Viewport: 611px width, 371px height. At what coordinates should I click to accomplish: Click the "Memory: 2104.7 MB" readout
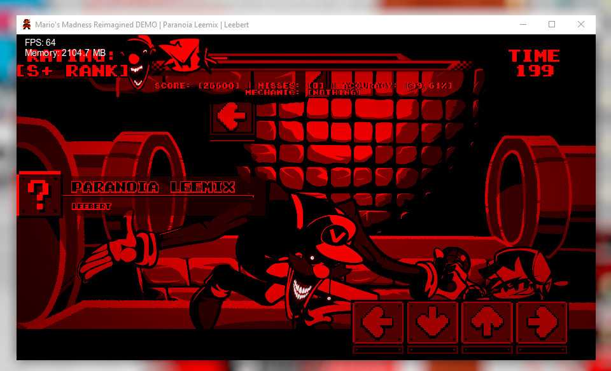[65, 53]
